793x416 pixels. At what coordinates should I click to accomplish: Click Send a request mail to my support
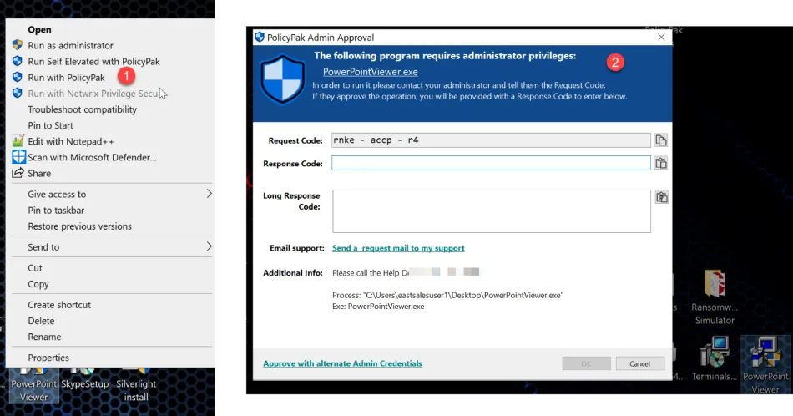pyautogui.click(x=398, y=248)
